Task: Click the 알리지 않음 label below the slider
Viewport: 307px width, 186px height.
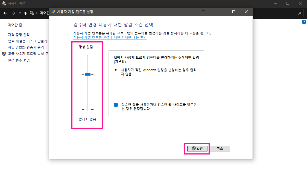Action: point(87,119)
